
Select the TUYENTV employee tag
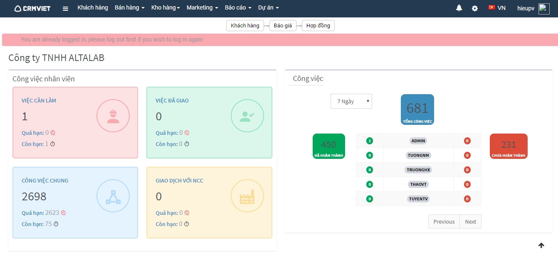(x=418, y=199)
